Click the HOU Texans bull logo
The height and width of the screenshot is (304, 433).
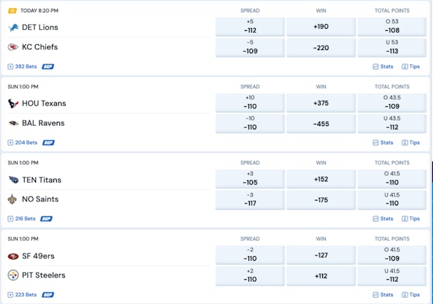pos(12,103)
